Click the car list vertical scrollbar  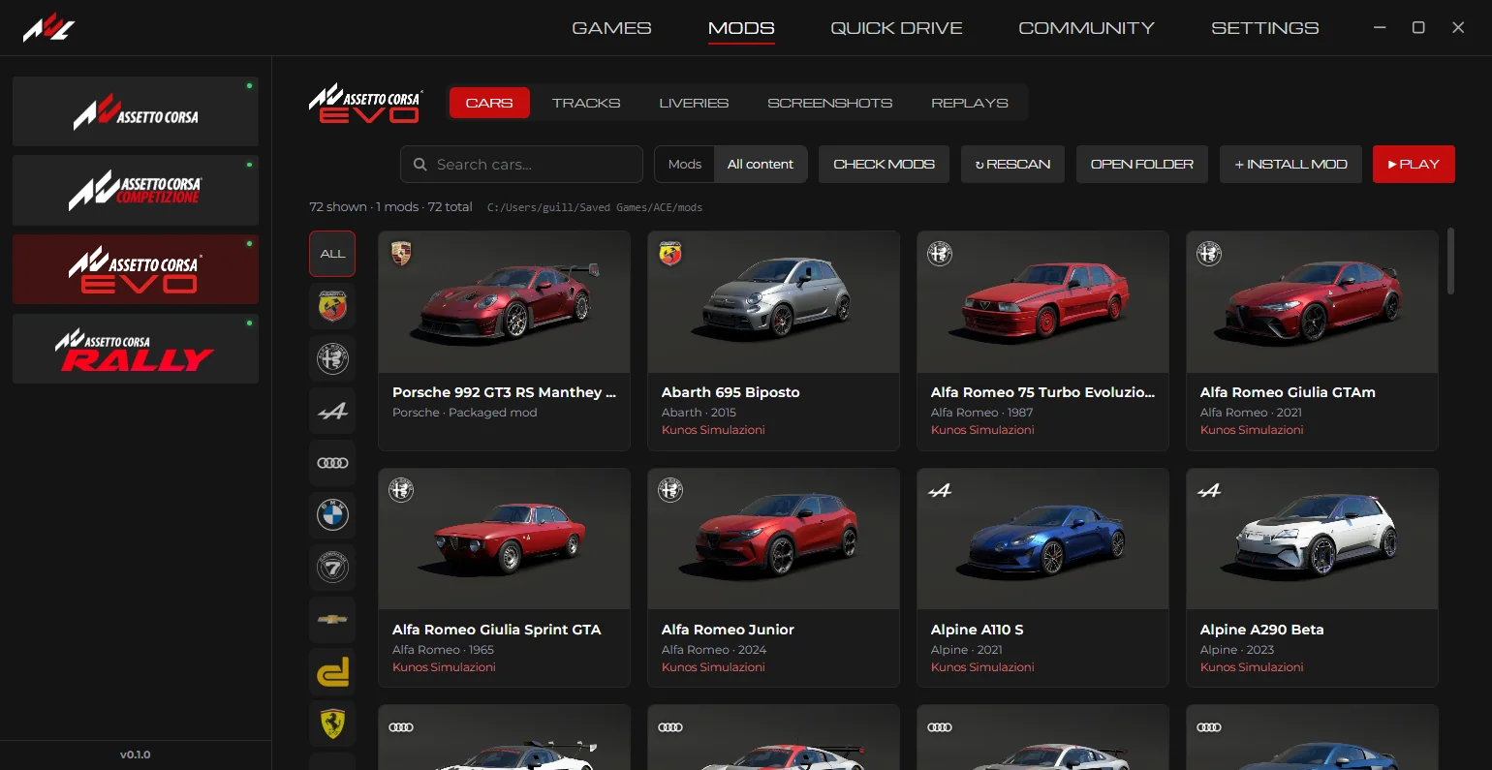pos(1450,261)
